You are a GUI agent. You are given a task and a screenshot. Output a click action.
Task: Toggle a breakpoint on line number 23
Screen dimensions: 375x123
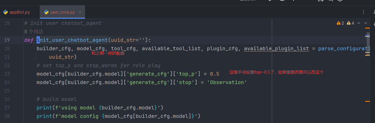(7, 74)
